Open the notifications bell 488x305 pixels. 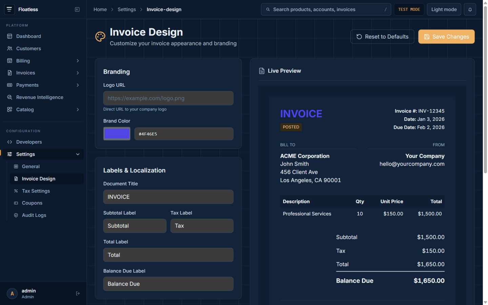click(470, 9)
